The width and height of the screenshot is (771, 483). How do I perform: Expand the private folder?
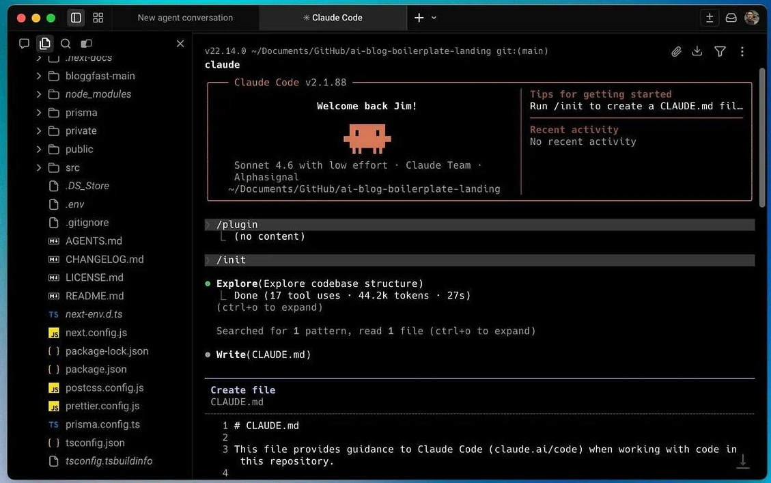click(x=39, y=131)
